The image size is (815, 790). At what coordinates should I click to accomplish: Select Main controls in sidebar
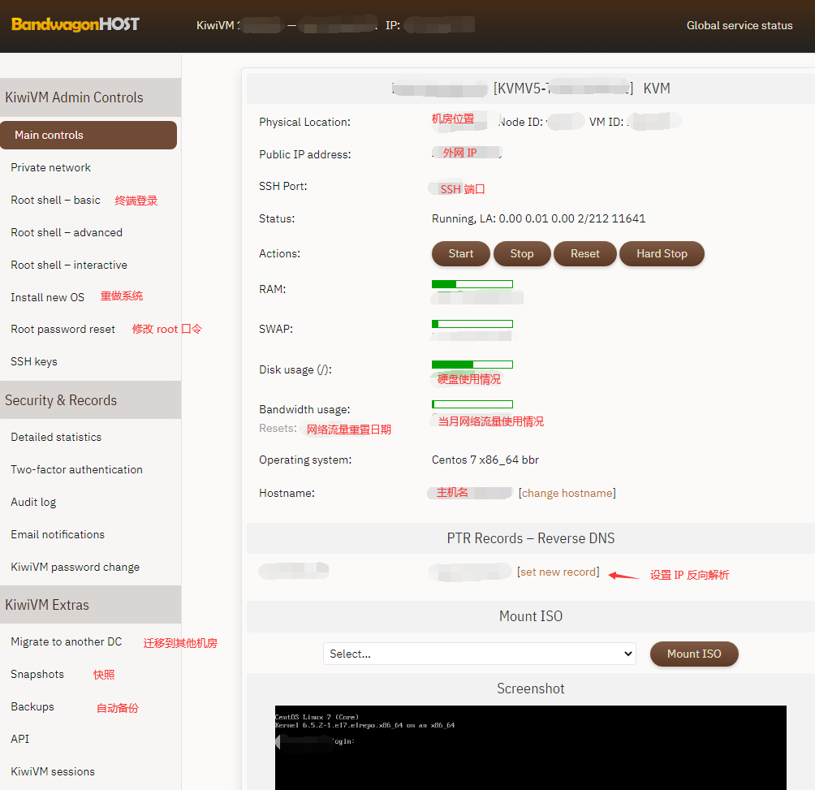pos(88,136)
